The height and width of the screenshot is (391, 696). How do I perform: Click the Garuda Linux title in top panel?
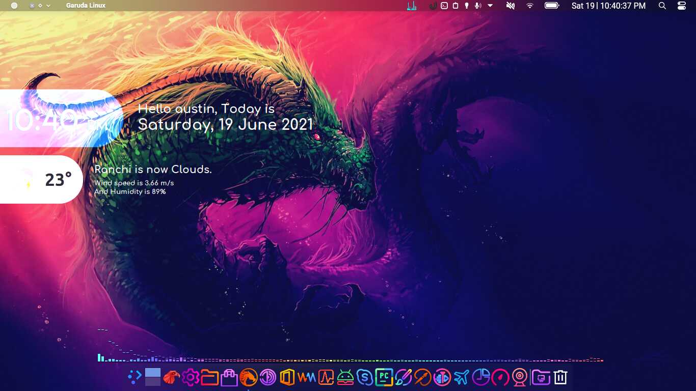(x=86, y=6)
